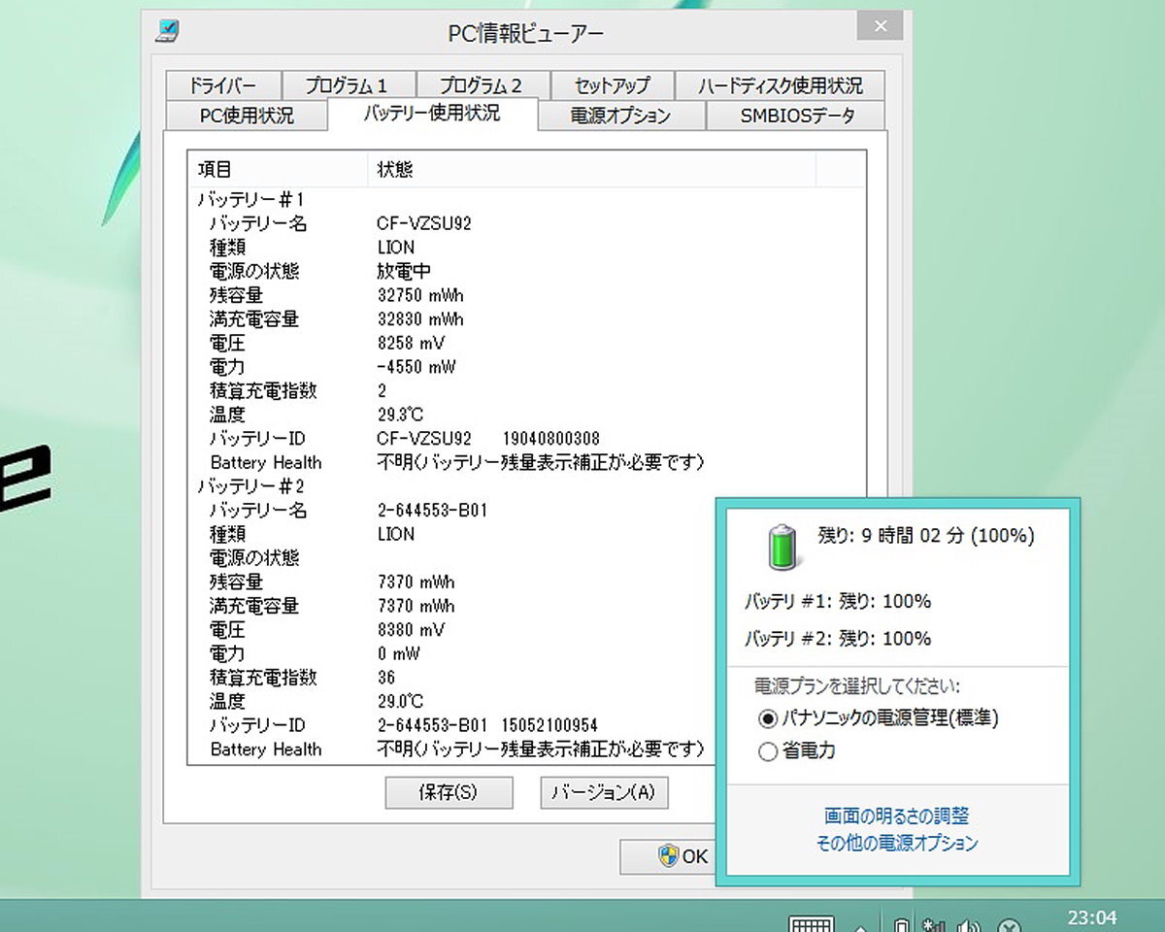Click battery ID value ending 15052100954
Image resolution: width=1165 pixels, height=932 pixels.
[487, 725]
